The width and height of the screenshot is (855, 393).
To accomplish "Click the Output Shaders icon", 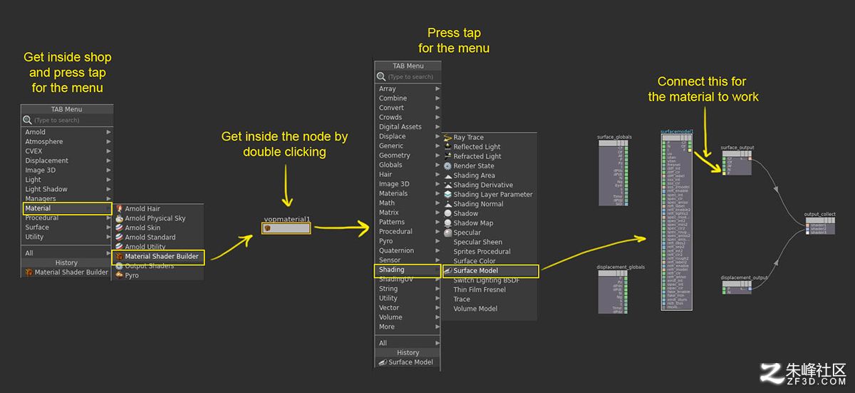I will pyautogui.click(x=119, y=266).
